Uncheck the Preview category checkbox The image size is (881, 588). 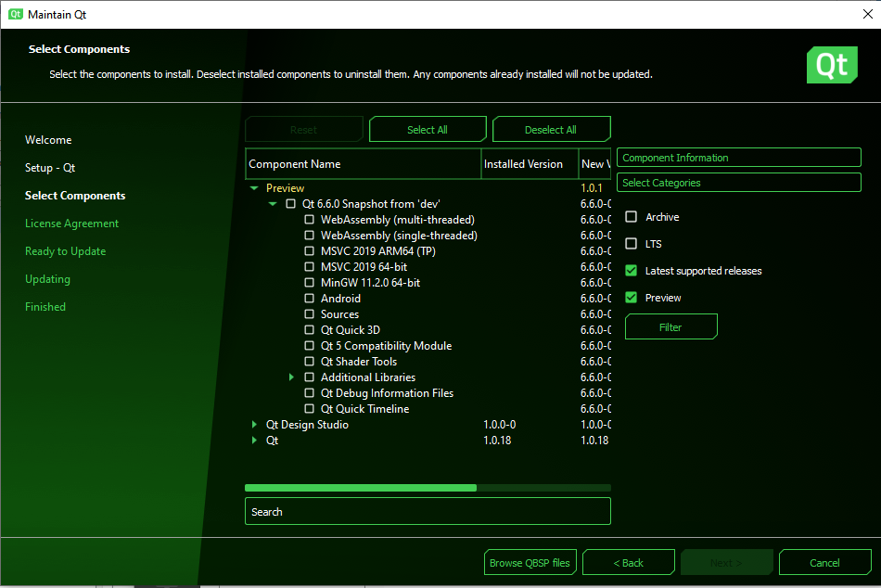click(632, 298)
